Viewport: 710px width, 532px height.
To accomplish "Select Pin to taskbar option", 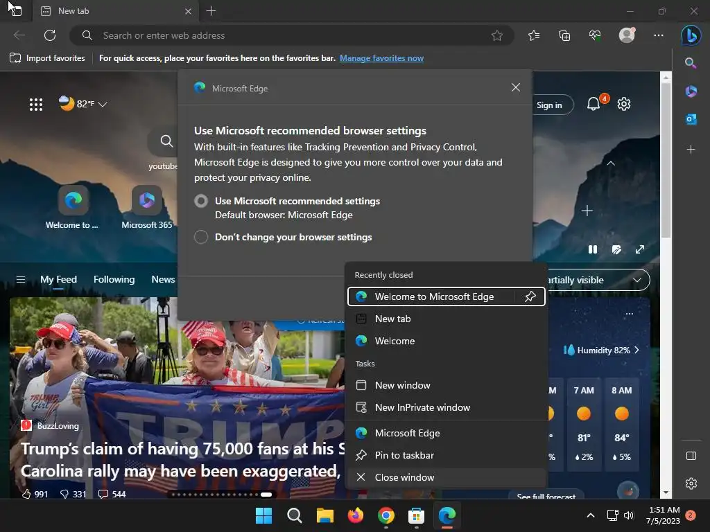I will tap(446, 456).
